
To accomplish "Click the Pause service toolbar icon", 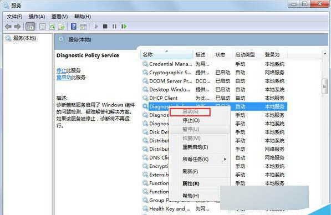I will [114, 27].
